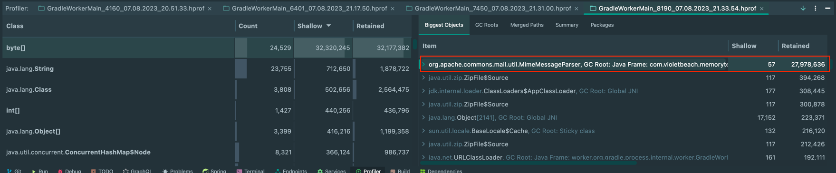Screen dimensions: 836x173
Task: Open the Spring tool window
Action: pos(214,171)
